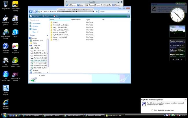Select the Downloads (__storage) folder
This screenshot has height=118, width=188.
60,25
